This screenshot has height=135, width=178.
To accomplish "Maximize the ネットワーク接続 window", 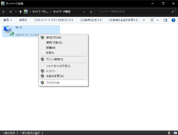I will (x=163, y=3).
